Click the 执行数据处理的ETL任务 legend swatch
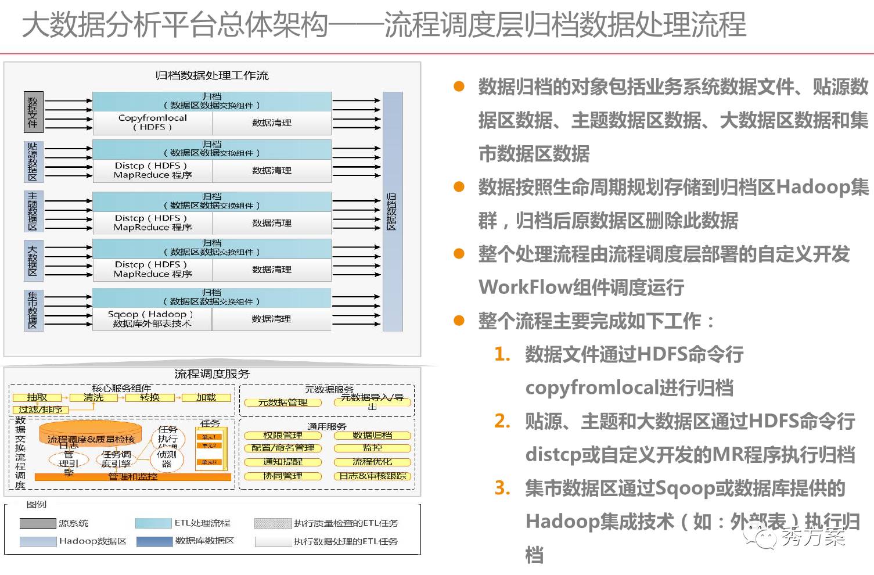 (273, 541)
